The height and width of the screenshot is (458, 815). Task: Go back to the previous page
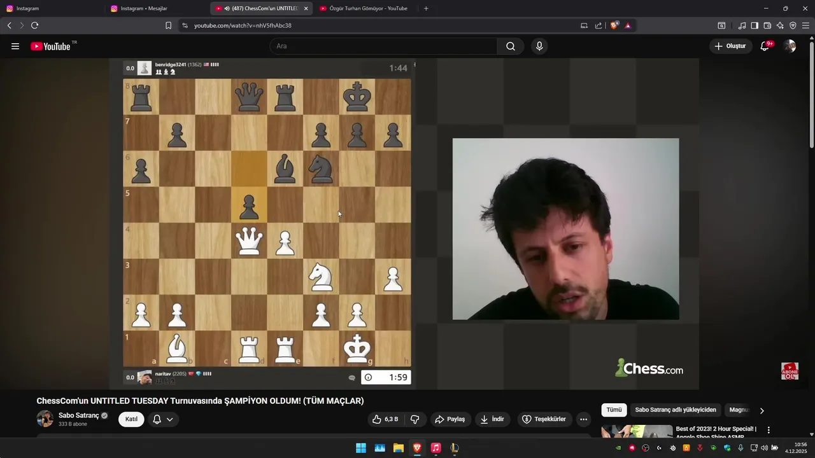point(10,25)
